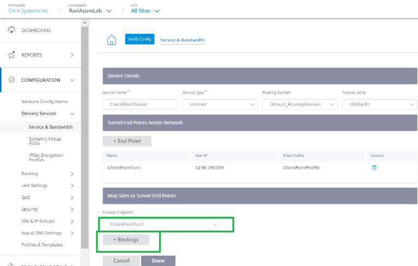Click Map Sites to Tunnel End Points header
Viewport: 418px width, 266px height.
pos(260,196)
